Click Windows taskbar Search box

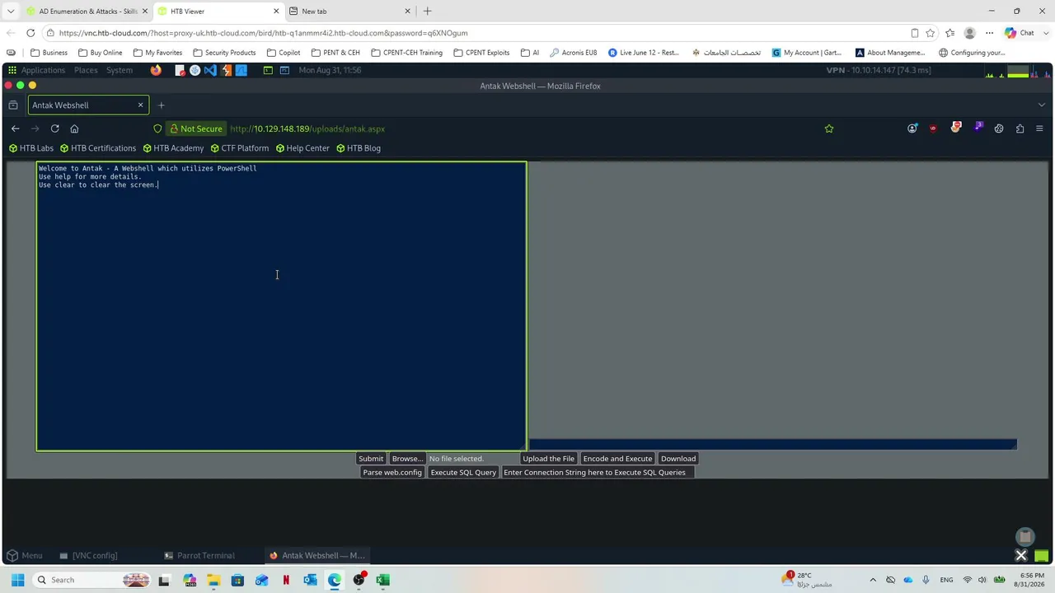(92, 580)
